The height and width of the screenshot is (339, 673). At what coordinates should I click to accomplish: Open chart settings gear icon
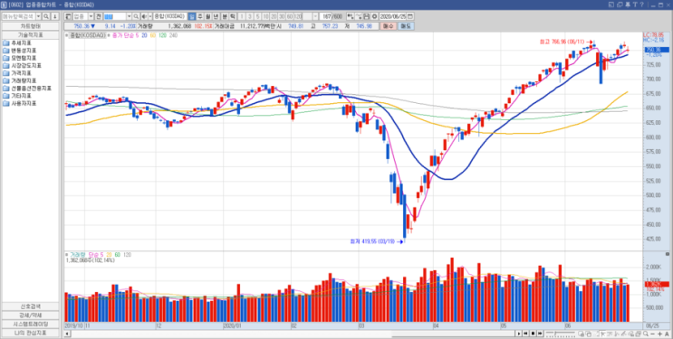[374, 16]
